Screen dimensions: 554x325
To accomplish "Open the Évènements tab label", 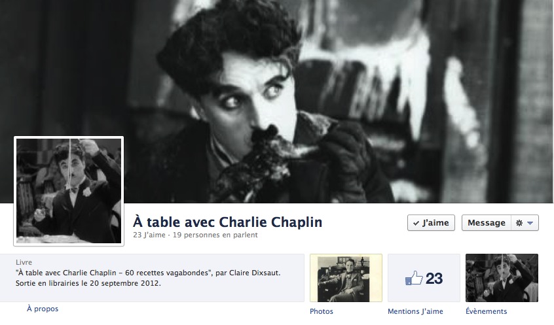I will 486,311.
